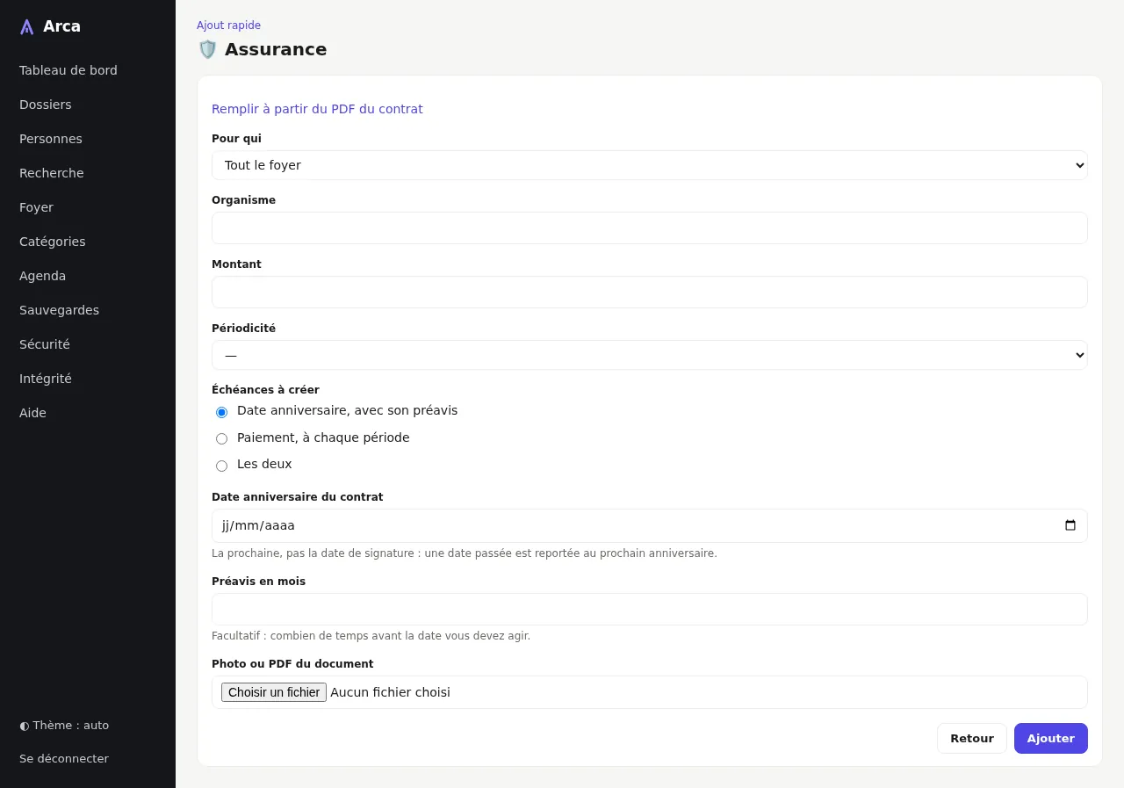Go to Catégories
This screenshot has width=1124, height=788.
(53, 242)
